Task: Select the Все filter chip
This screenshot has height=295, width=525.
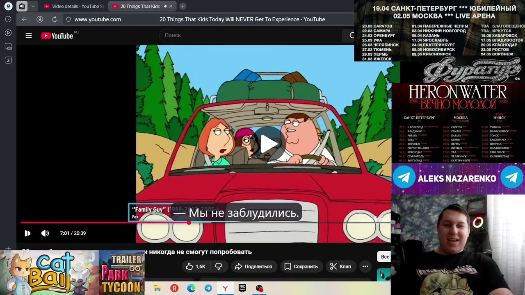Action: coord(385,256)
